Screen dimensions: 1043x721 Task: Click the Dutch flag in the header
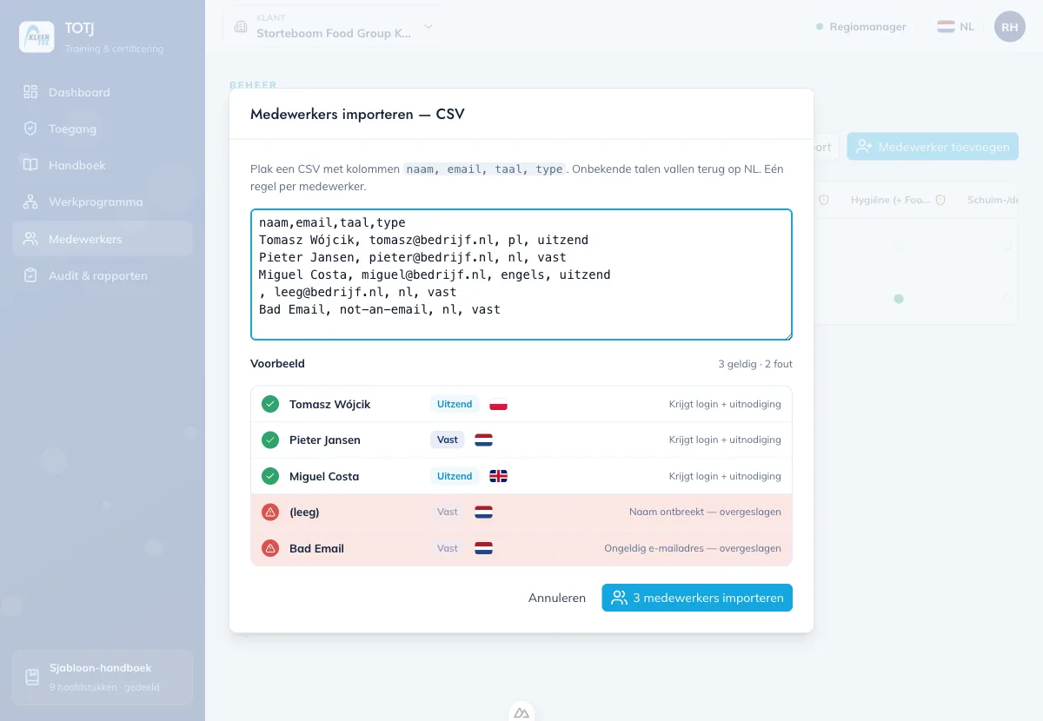coord(946,27)
